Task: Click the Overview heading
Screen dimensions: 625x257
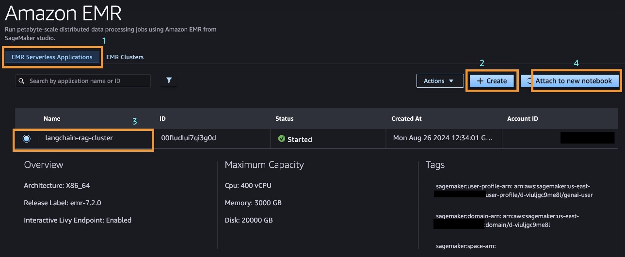Action: tap(44, 165)
